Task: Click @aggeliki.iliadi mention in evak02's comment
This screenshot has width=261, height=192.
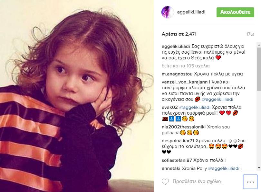Action: tap(195, 108)
